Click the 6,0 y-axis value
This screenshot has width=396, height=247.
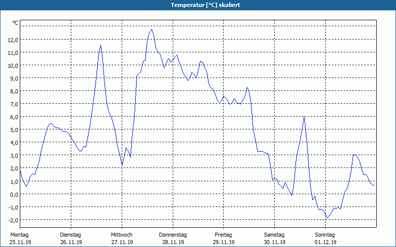(14, 117)
